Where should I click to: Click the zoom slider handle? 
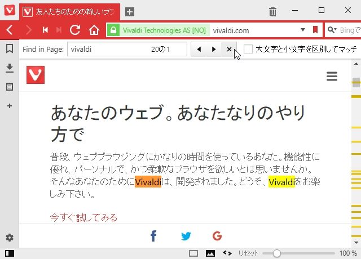click(x=277, y=253)
